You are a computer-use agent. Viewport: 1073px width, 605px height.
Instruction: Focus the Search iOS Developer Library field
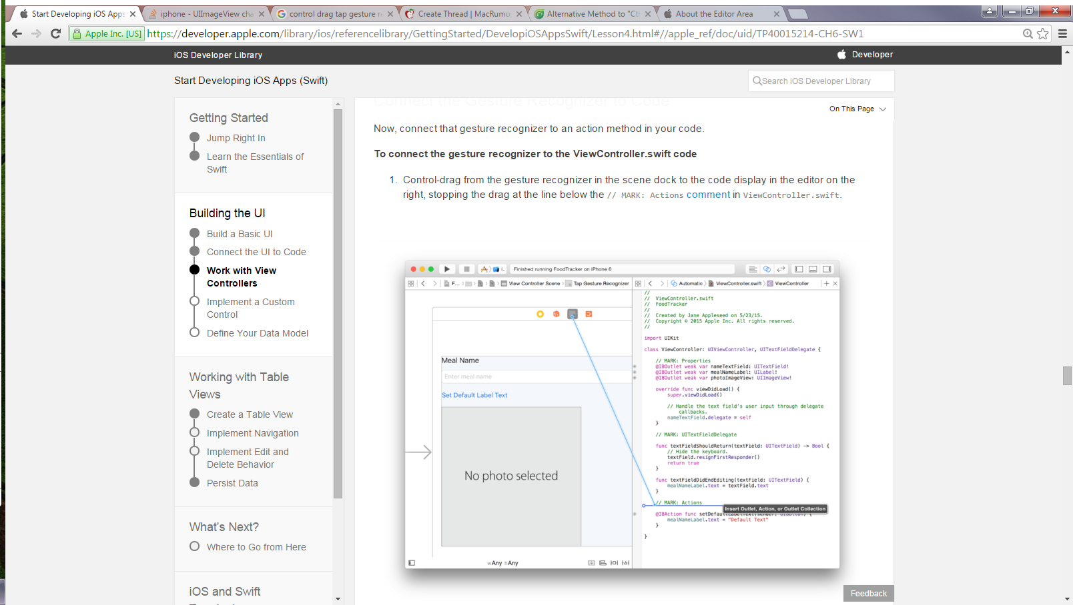821,81
